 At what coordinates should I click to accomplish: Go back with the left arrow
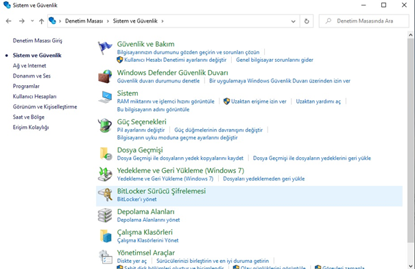[x=8, y=21]
